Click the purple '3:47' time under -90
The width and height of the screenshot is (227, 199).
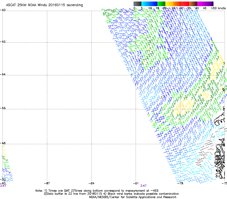coord(3,186)
